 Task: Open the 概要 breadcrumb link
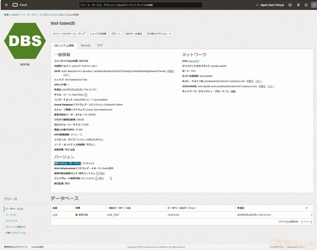click(6, 15)
